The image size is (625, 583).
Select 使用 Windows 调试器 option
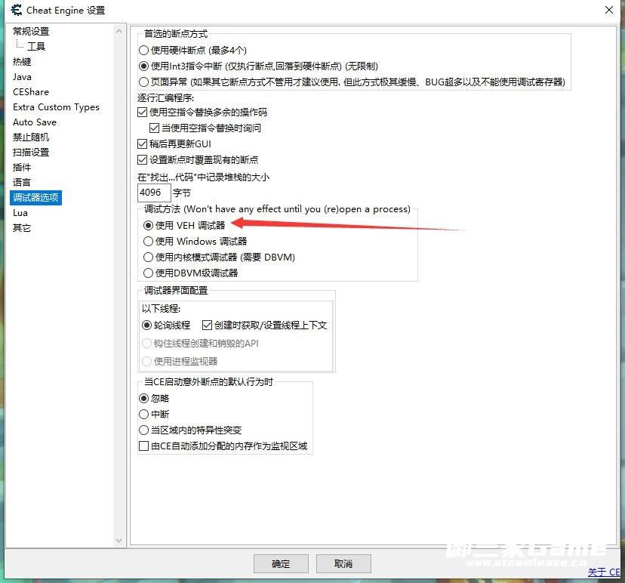click(148, 242)
